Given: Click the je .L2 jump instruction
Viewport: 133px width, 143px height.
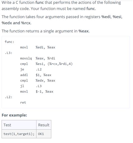Looking at the screenshot, I should coord(31,69).
